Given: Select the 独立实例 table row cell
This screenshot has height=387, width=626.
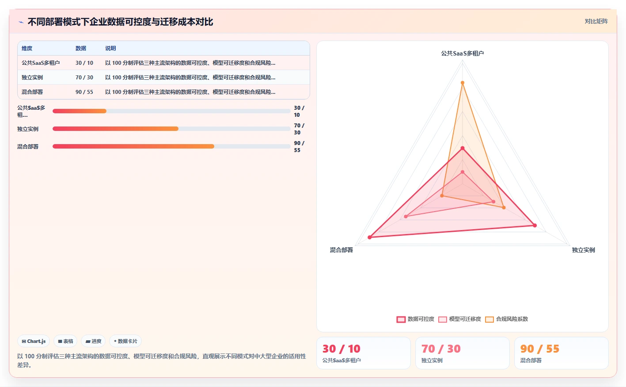Looking at the screenshot, I should tap(32, 78).
